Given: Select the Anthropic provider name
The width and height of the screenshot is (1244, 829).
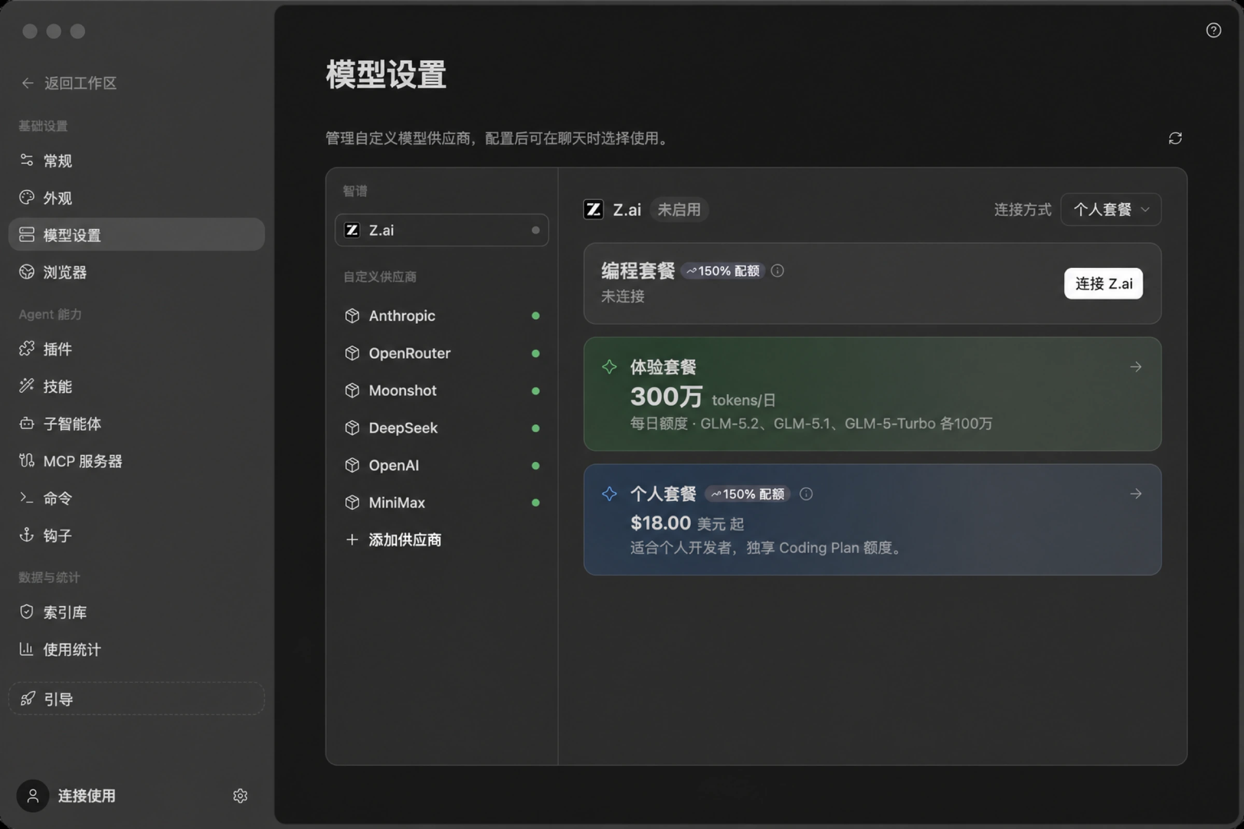Looking at the screenshot, I should [402, 316].
